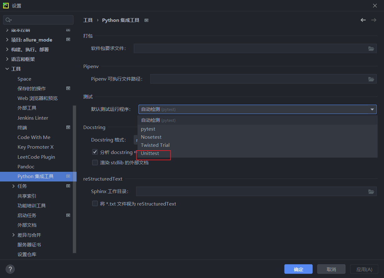Viewport: 384px width, 278px height.
Task: Click the project icon next to 终端
Action: coord(68,127)
